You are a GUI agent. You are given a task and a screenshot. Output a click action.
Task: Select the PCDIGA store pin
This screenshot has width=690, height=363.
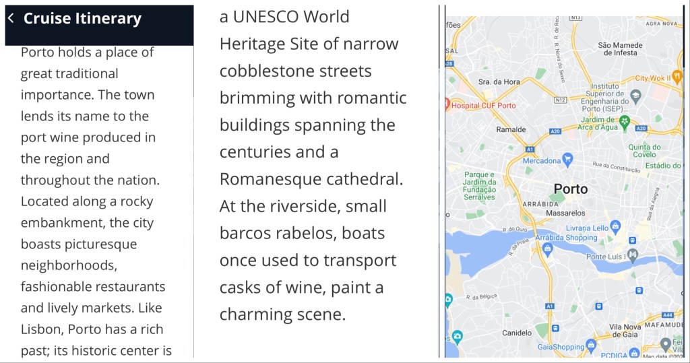pos(634,354)
